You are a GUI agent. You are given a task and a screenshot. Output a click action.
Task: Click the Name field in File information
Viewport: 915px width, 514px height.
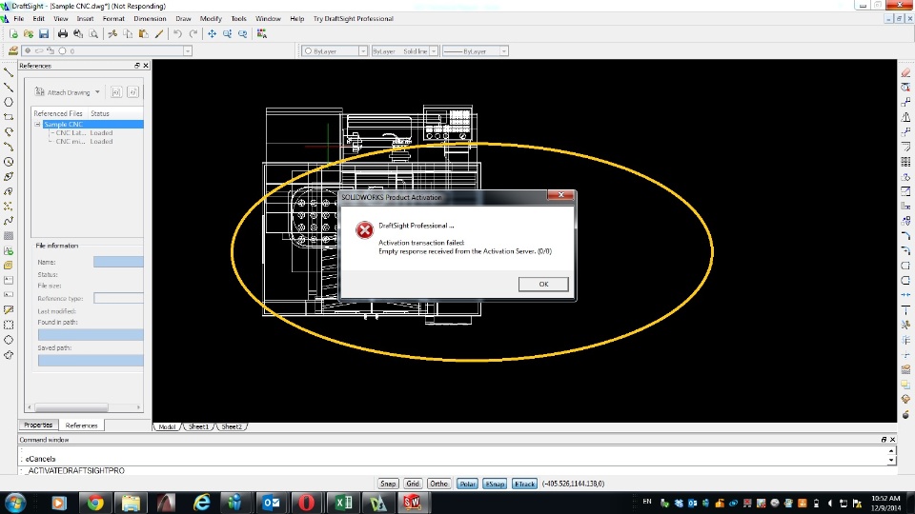tap(118, 262)
